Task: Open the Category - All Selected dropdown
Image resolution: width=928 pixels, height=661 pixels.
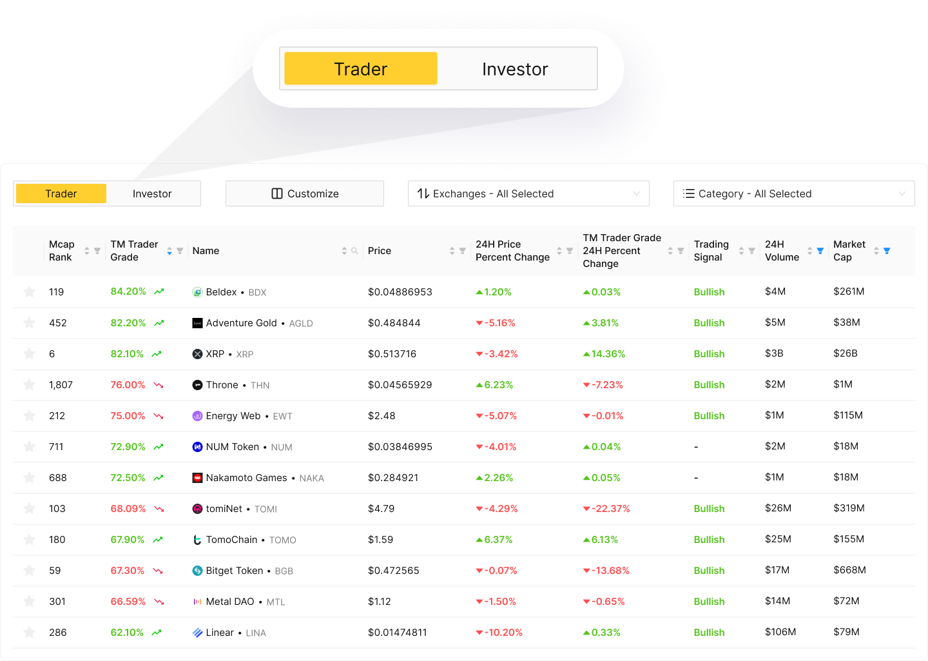Action: (x=794, y=193)
